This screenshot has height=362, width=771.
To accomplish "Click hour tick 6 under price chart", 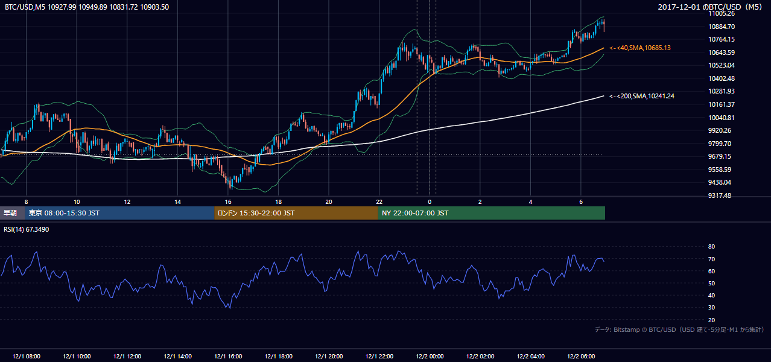I will point(580,202).
